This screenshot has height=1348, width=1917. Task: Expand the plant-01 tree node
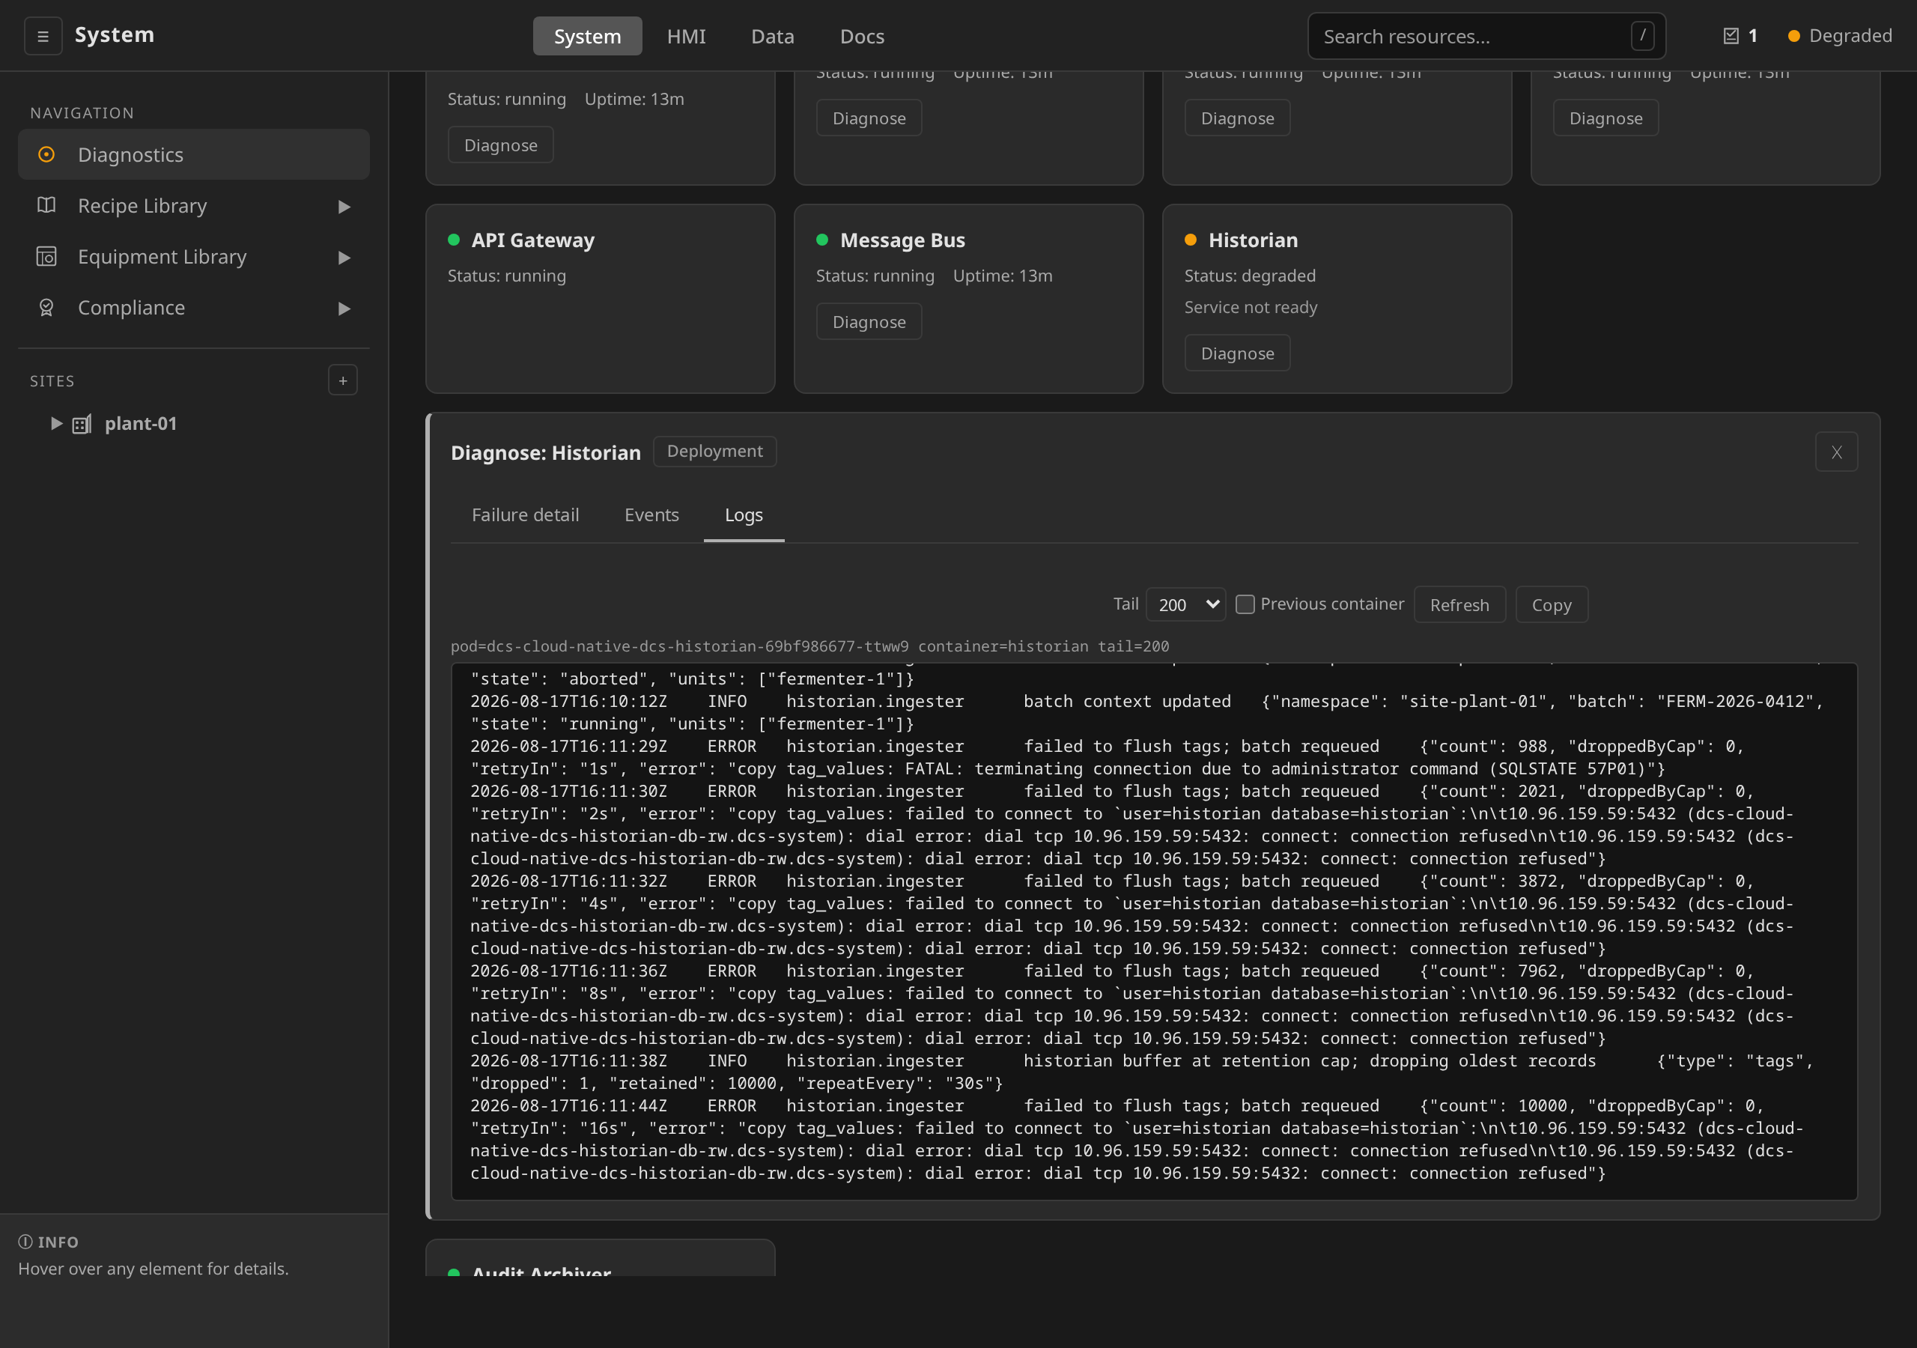(56, 423)
